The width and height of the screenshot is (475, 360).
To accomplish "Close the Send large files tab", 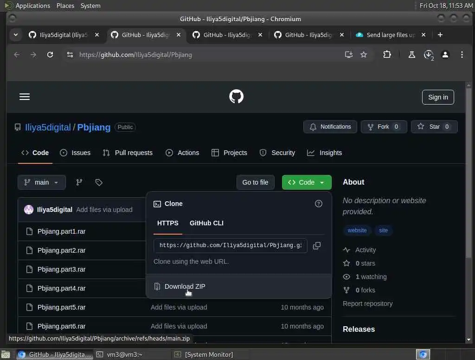I will 424,35.
